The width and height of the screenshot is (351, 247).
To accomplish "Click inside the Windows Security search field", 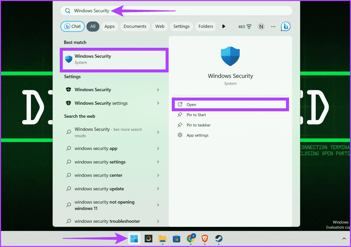I will click(176, 11).
